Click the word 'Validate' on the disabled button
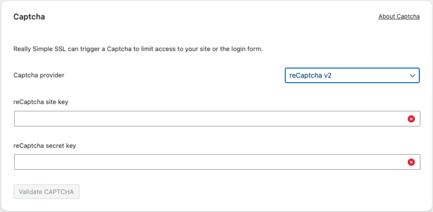This screenshot has width=433, height=212. [29, 192]
